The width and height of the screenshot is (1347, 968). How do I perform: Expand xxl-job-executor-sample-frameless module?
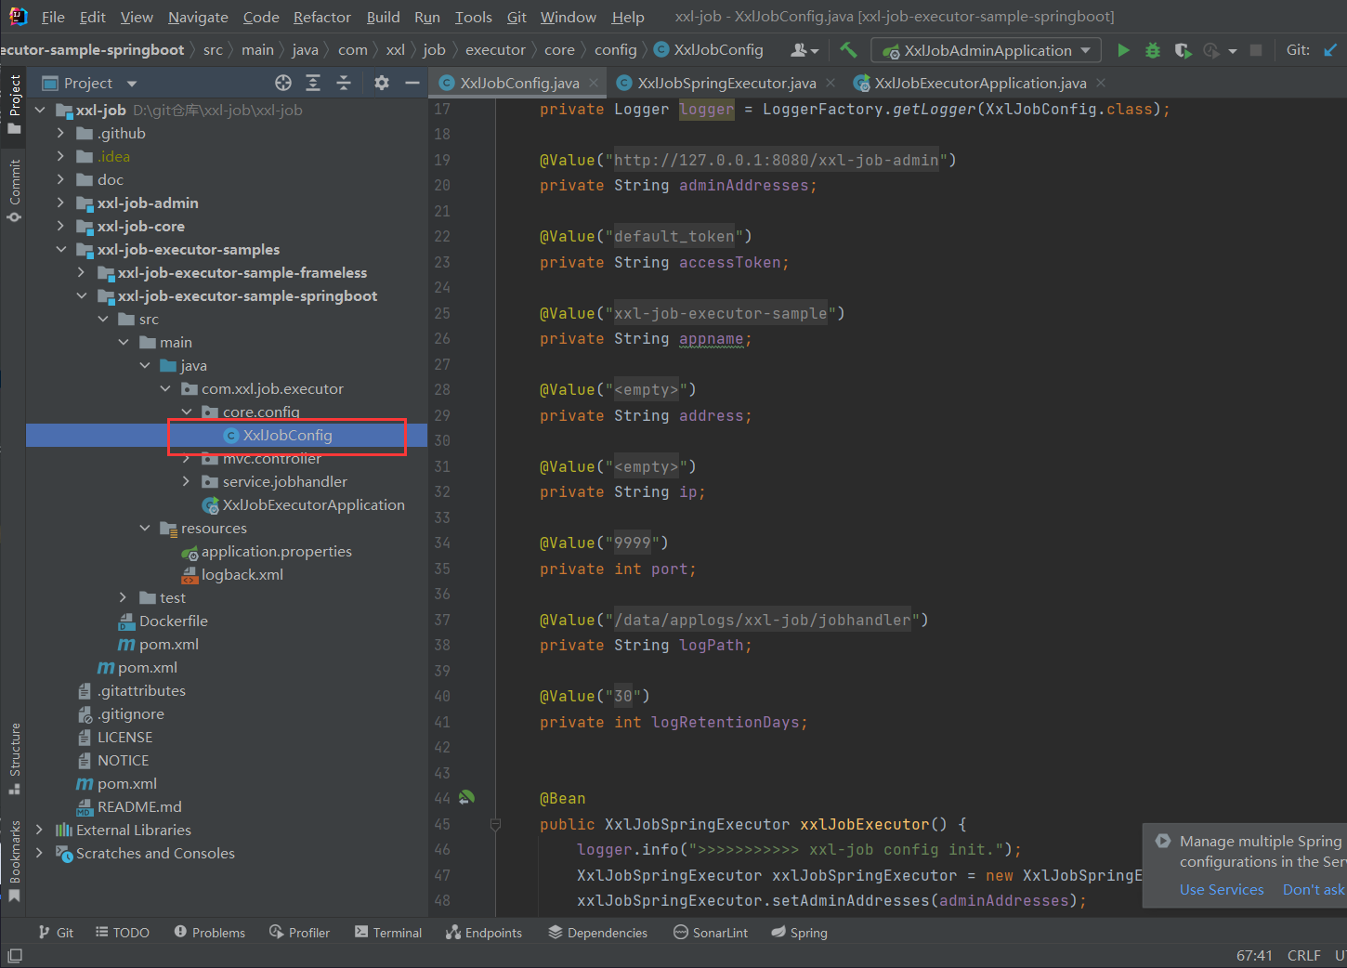81,272
